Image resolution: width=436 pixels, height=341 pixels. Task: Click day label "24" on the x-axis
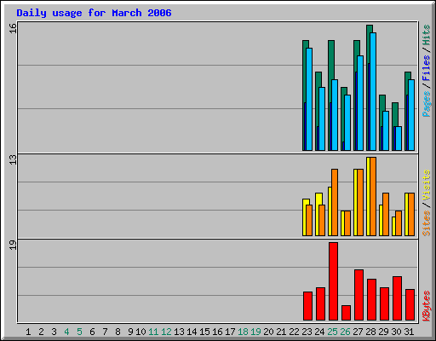[x=319, y=332]
